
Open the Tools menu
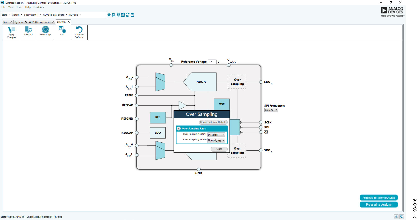(19, 7)
